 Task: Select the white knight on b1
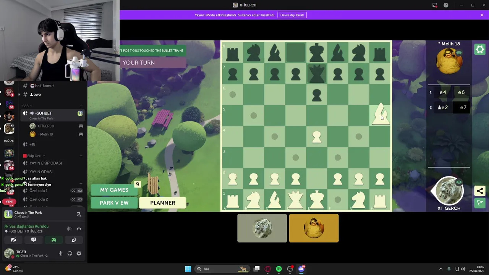pyautogui.click(x=253, y=199)
